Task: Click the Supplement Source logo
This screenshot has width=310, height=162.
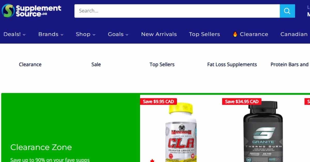Action: tap(32, 11)
